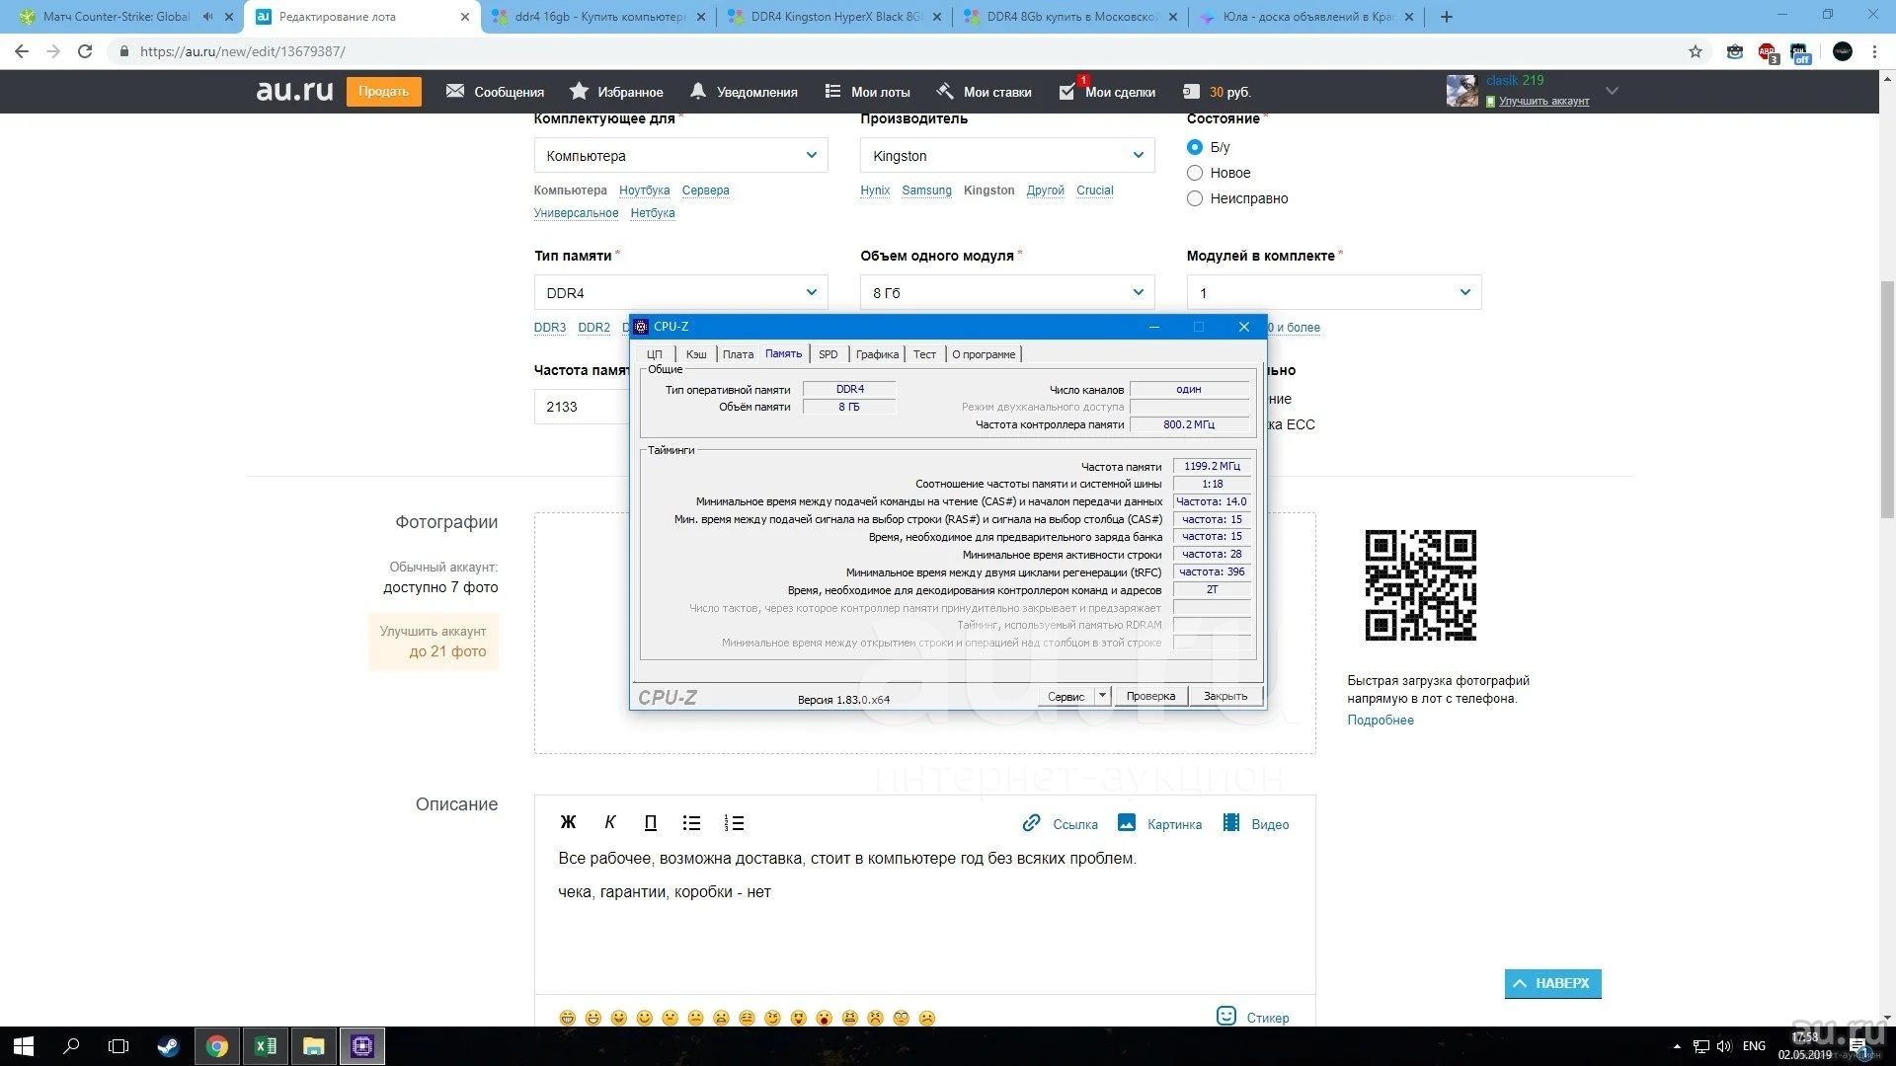This screenshot has width=1896, height=1066.
Task: Insert a numbered list
Action: (x=734, y=822)
